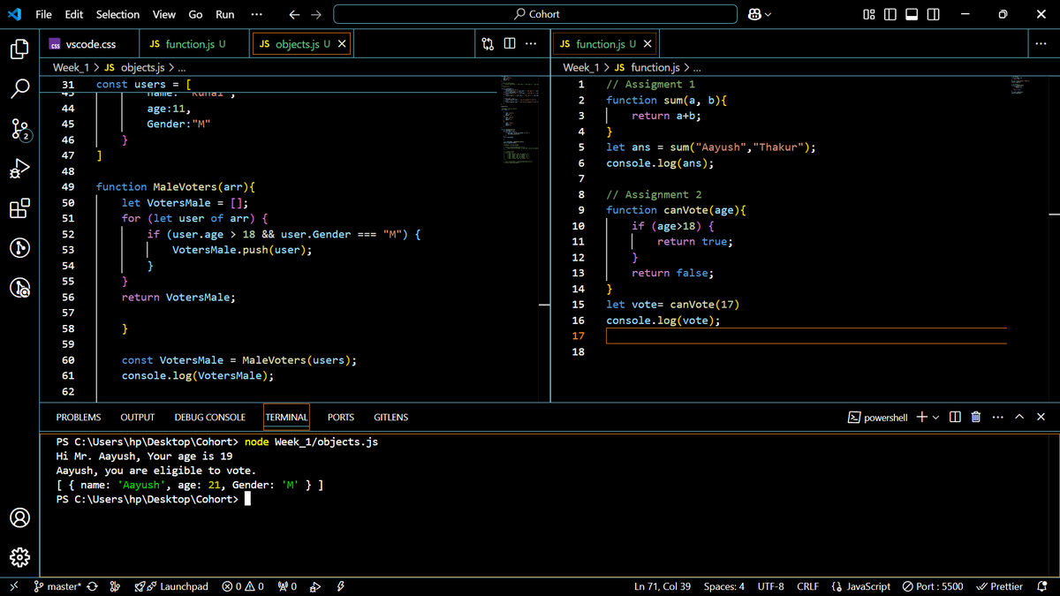This screenshot has width=1060, height=596.
Task: Maximize the panel size chevron
Action: (1018, 417)
